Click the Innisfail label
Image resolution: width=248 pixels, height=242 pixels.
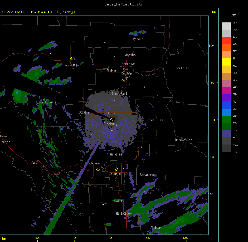[119, 94]
